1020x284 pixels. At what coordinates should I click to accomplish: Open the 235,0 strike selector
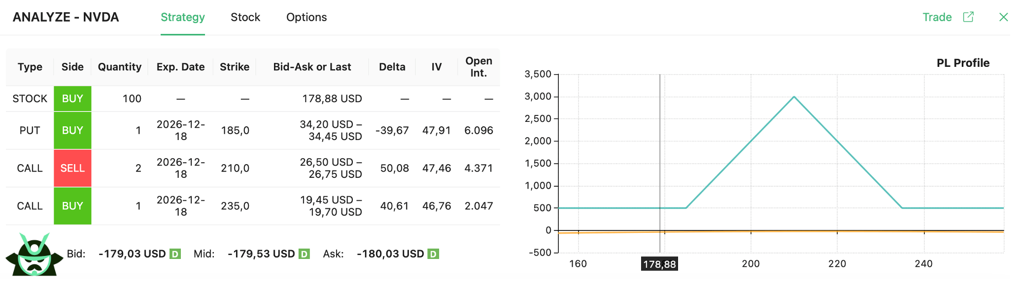[235, 206]
